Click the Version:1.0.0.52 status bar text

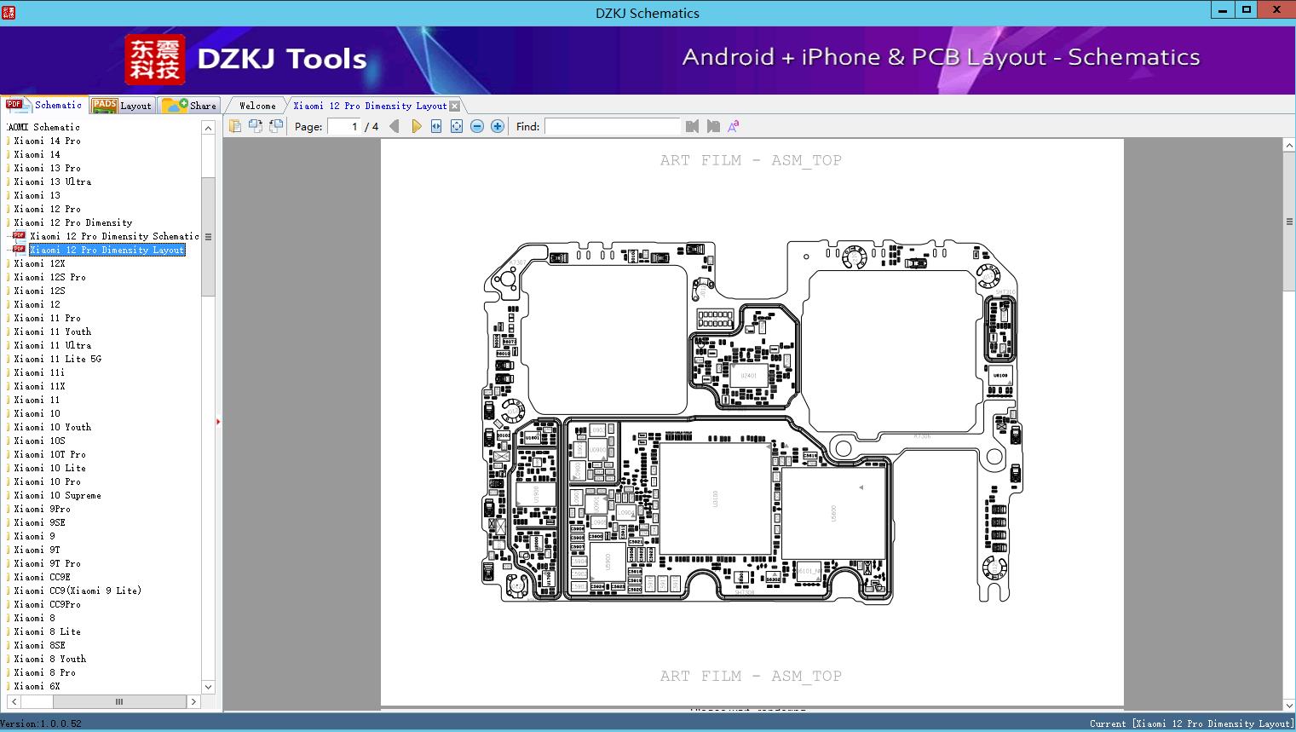[x=41, y=723]
